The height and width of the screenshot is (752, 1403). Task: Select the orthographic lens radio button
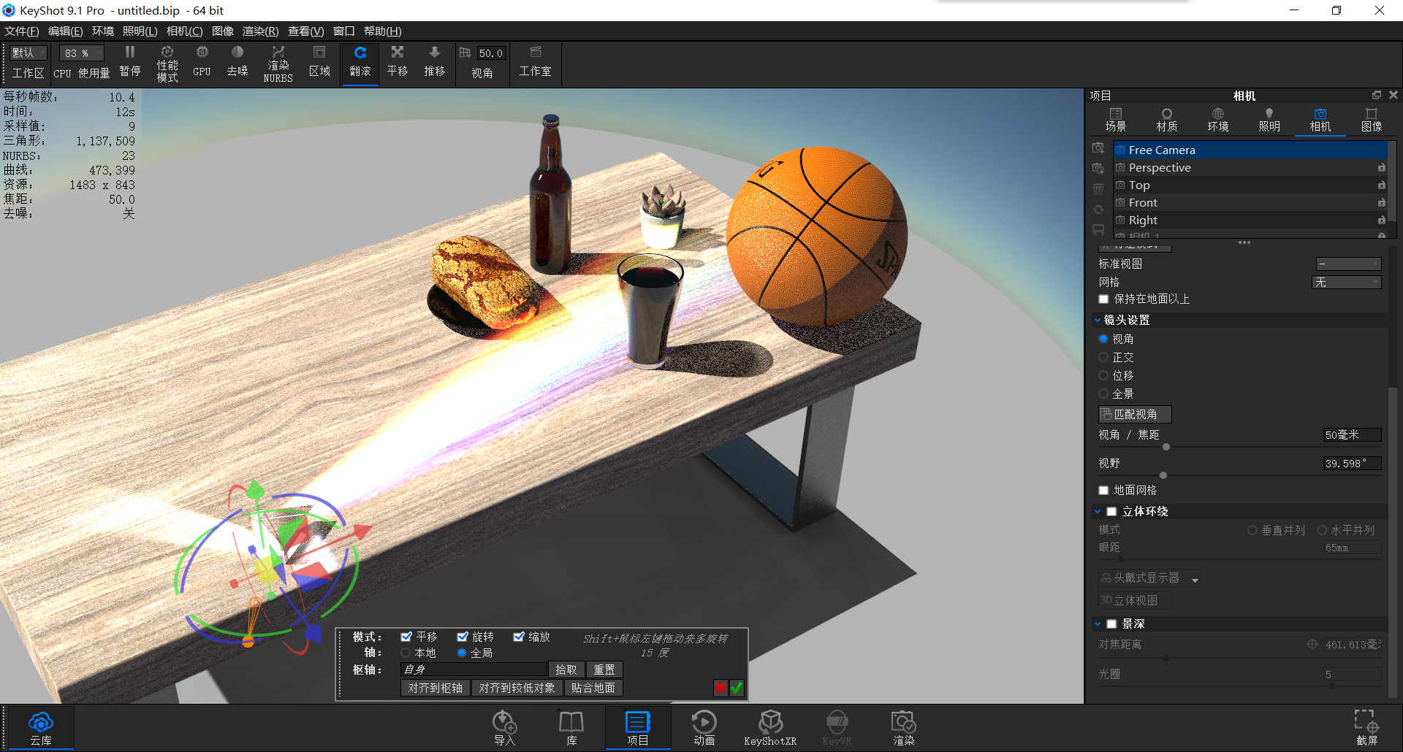tap(1104, 357)
